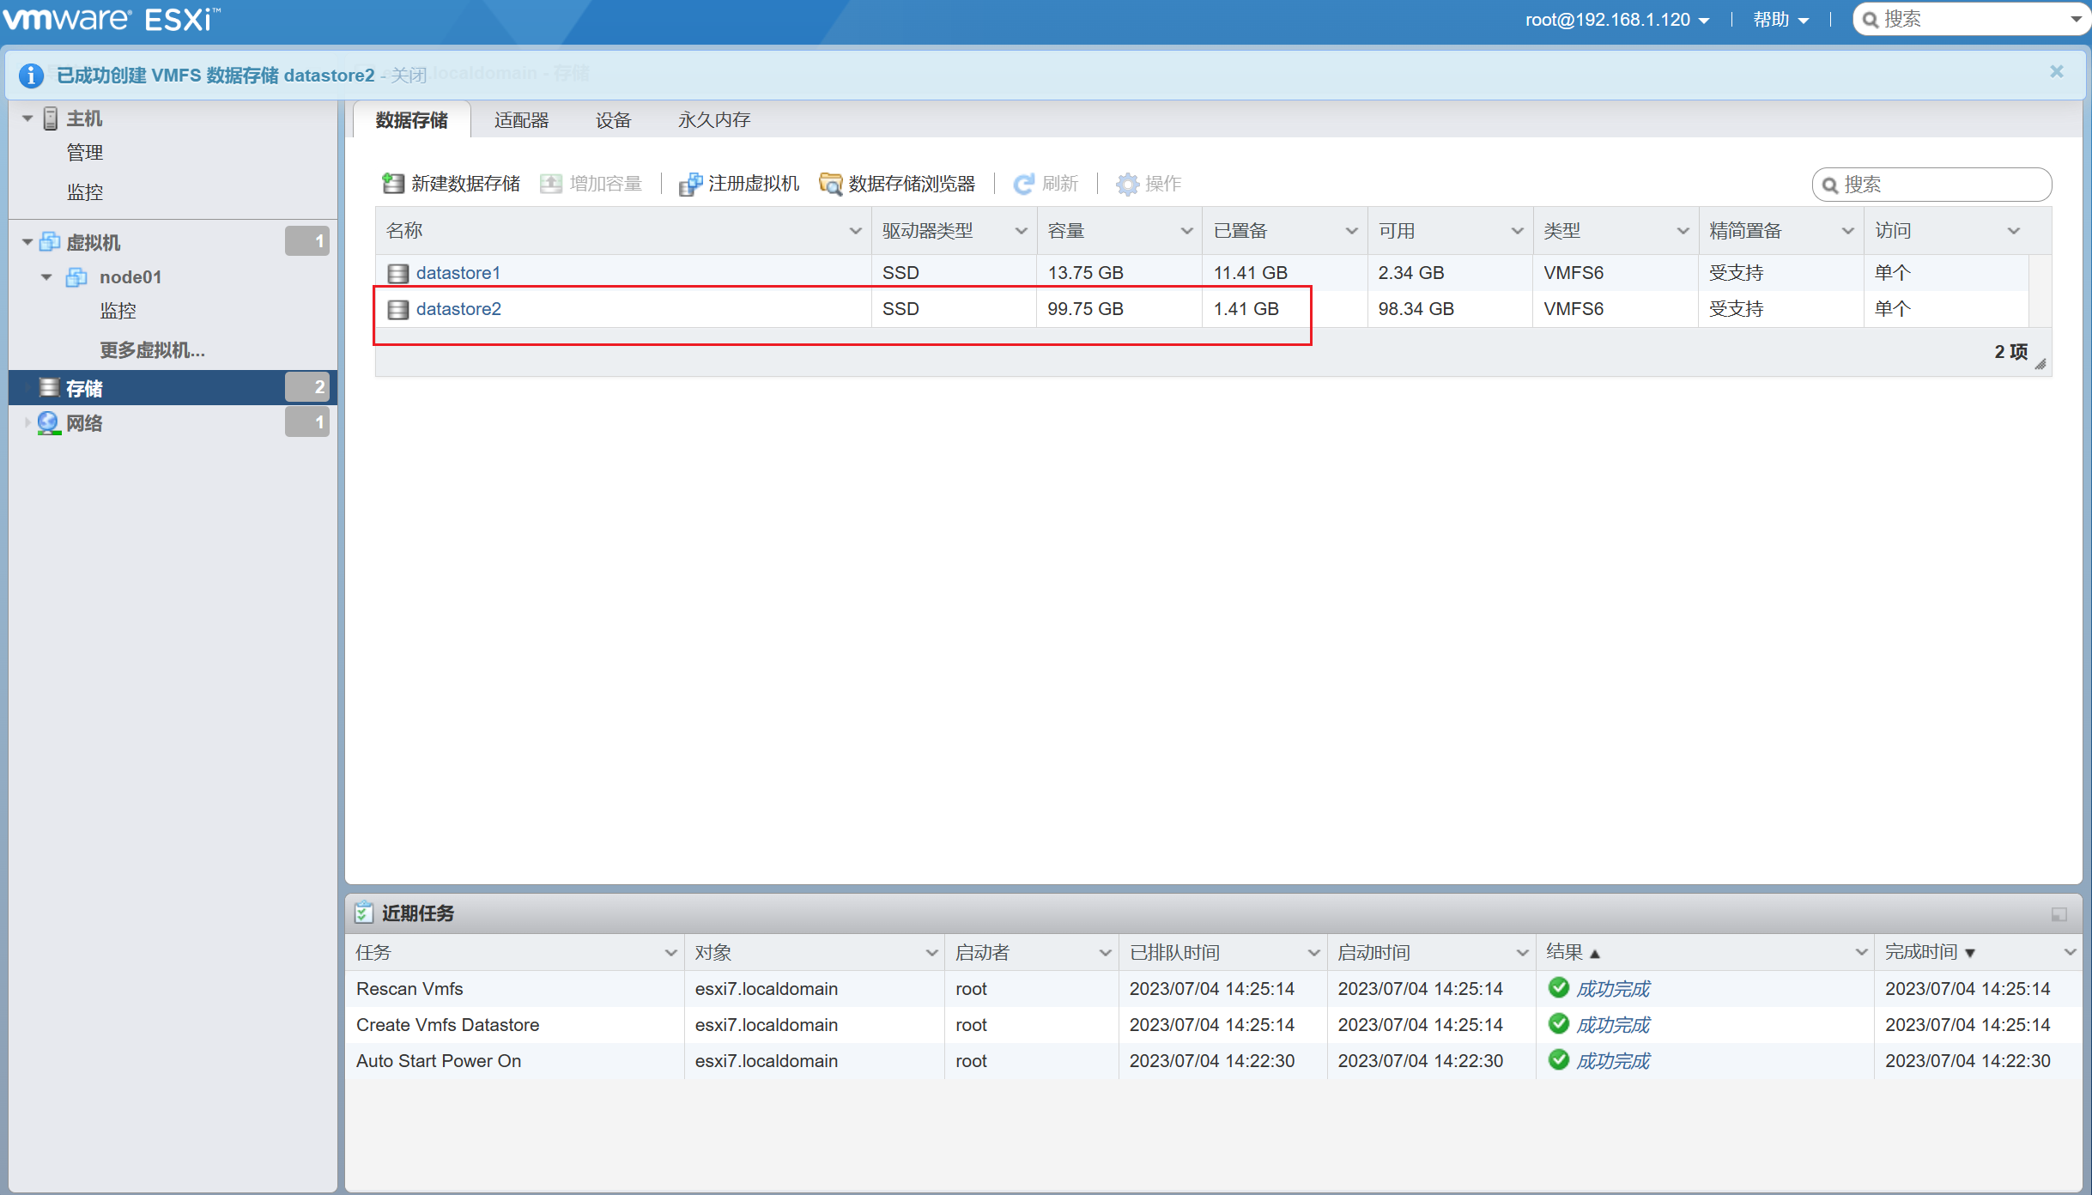Open the datastore1 link
Screen dimensions: 2092x1195
pyautogui.click(x=458, y=273)
